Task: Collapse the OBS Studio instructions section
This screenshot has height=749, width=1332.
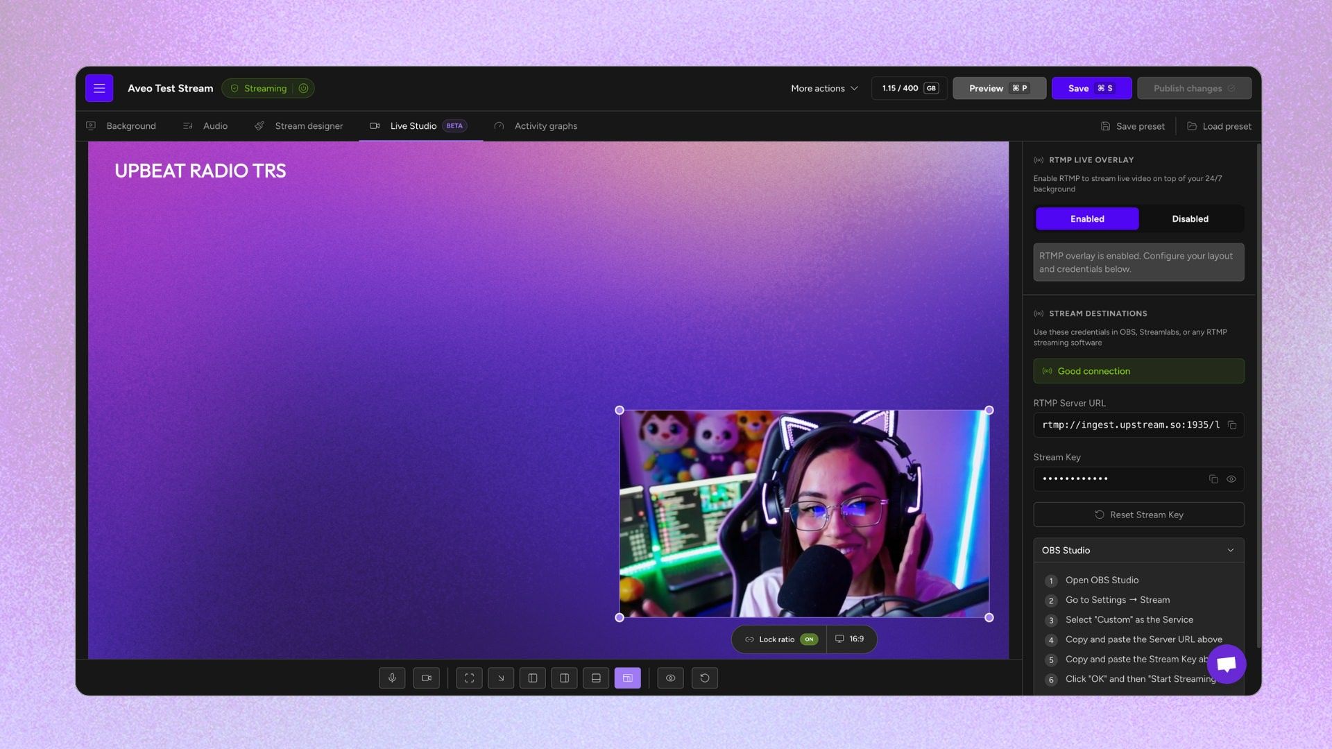Action: [1231, 550]
